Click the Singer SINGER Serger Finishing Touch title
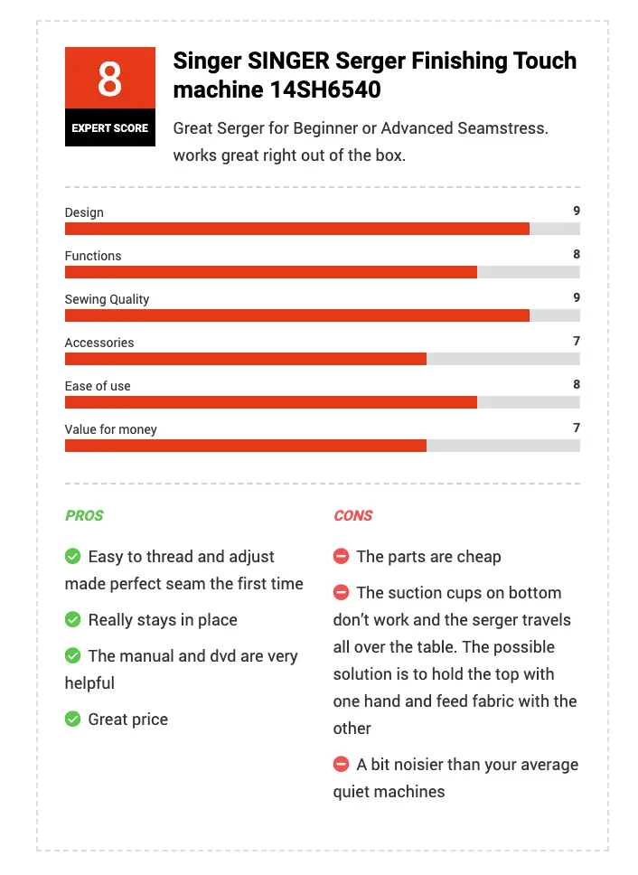Screen dimensions: 638x875 tap(375, 75)
